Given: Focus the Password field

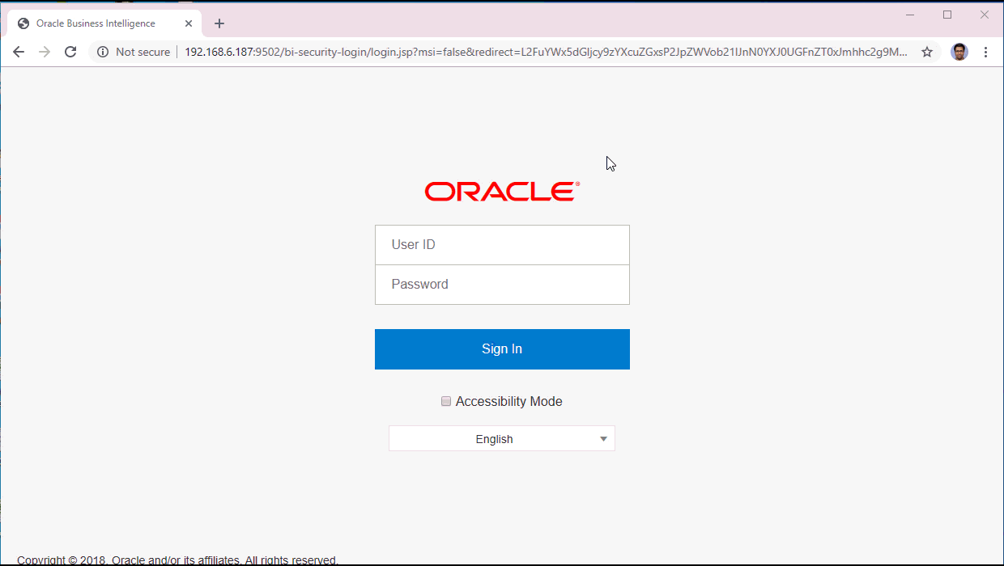Looking at the screenshot, I should click(x=502, y=285).
